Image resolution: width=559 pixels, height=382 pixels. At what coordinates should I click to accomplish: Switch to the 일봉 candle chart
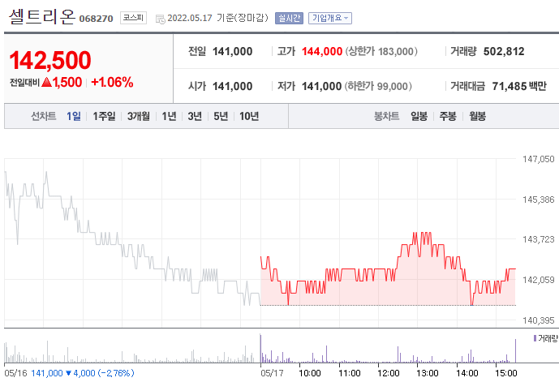(419, 116)
